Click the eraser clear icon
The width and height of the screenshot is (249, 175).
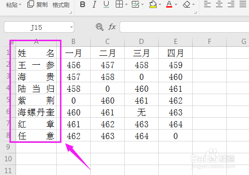[187, 4]
